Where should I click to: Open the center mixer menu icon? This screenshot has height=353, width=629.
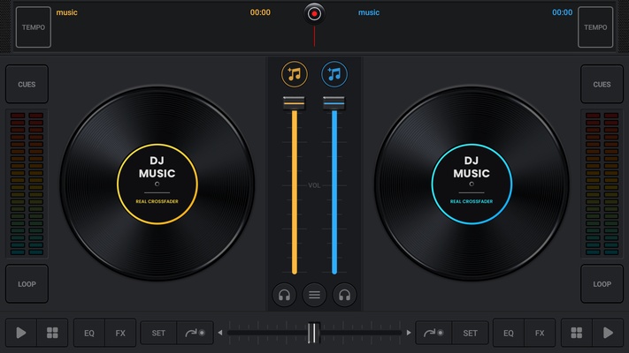point(314,295)
